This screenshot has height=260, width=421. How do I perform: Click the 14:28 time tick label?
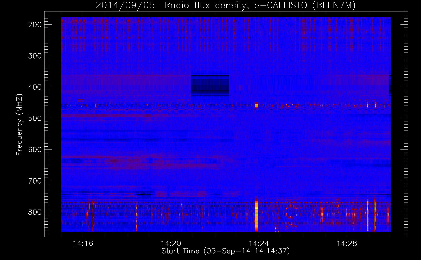point(347,244)
